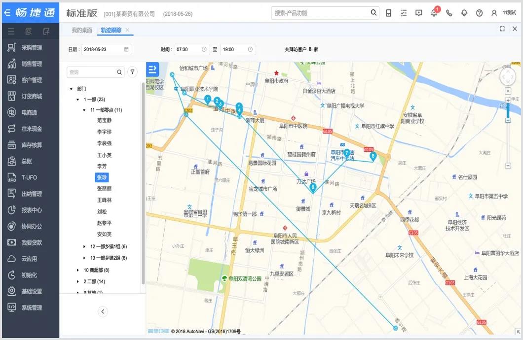523x340 pixels.
Task: Click the map zoom slider handle
Action: (508, 120)
